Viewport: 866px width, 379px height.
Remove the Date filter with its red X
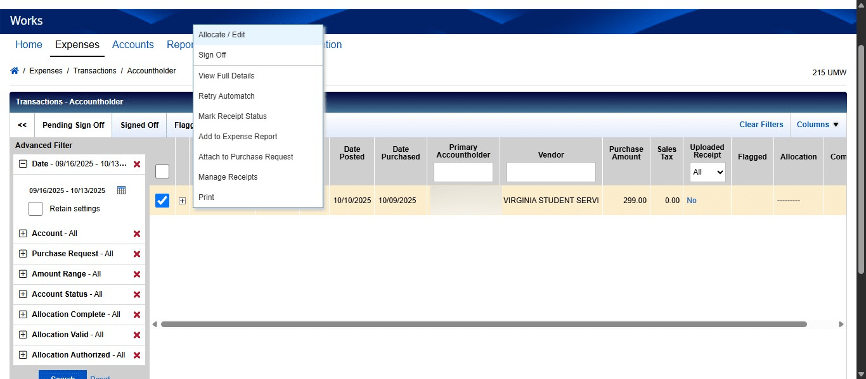(x=136, y=164)
